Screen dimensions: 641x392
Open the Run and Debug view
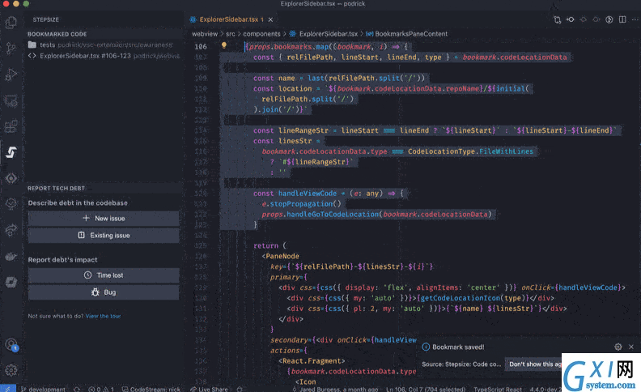click(x=11, y=75)
